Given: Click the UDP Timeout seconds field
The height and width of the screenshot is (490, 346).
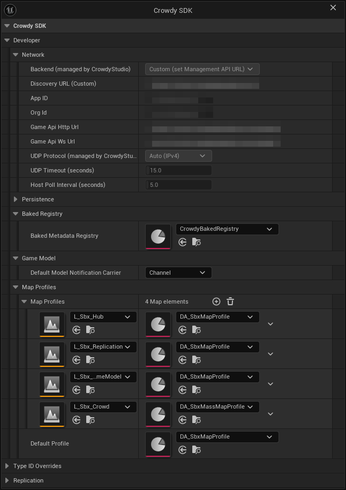Looking at the screenshot, I should tap(178, 170).
